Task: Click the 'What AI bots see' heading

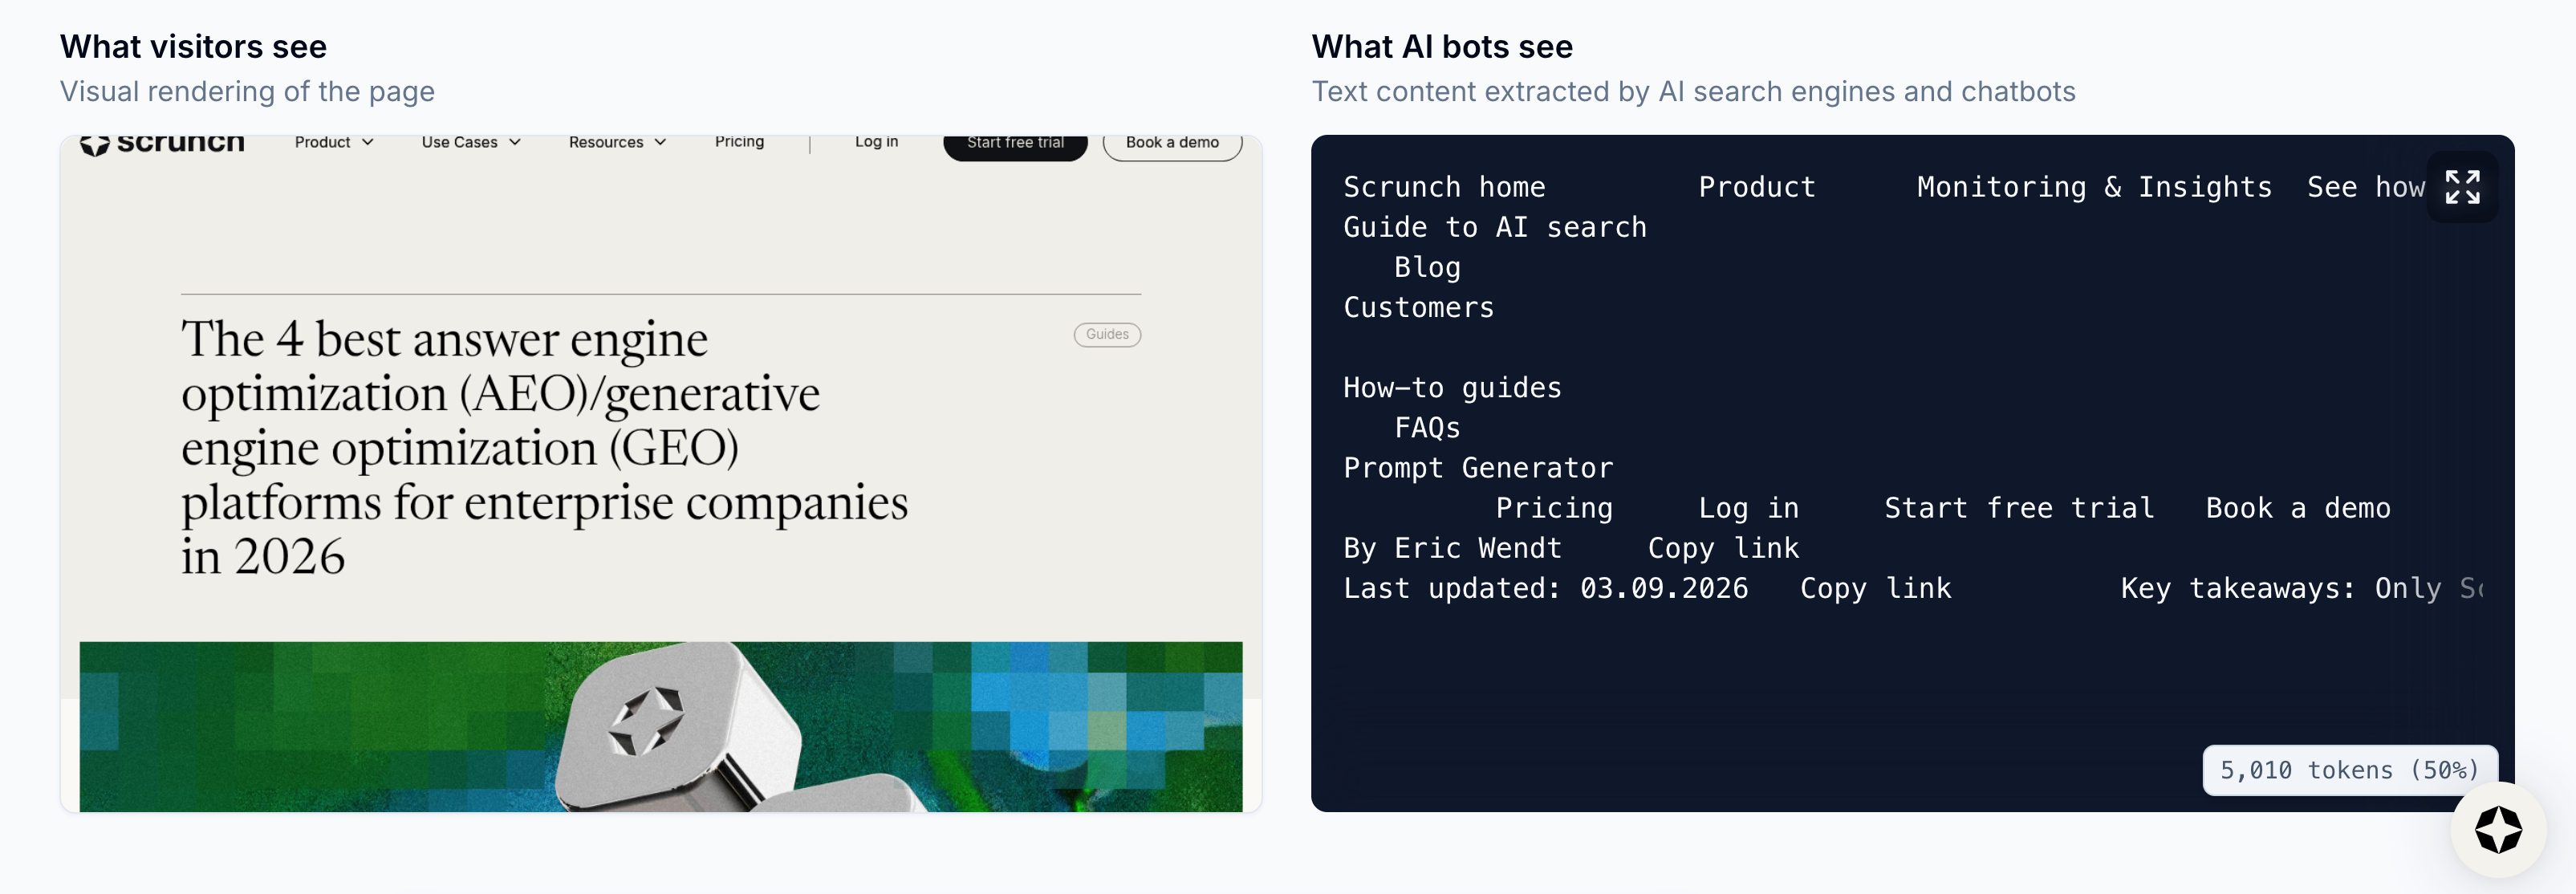Action: (x=1442, y=46)
